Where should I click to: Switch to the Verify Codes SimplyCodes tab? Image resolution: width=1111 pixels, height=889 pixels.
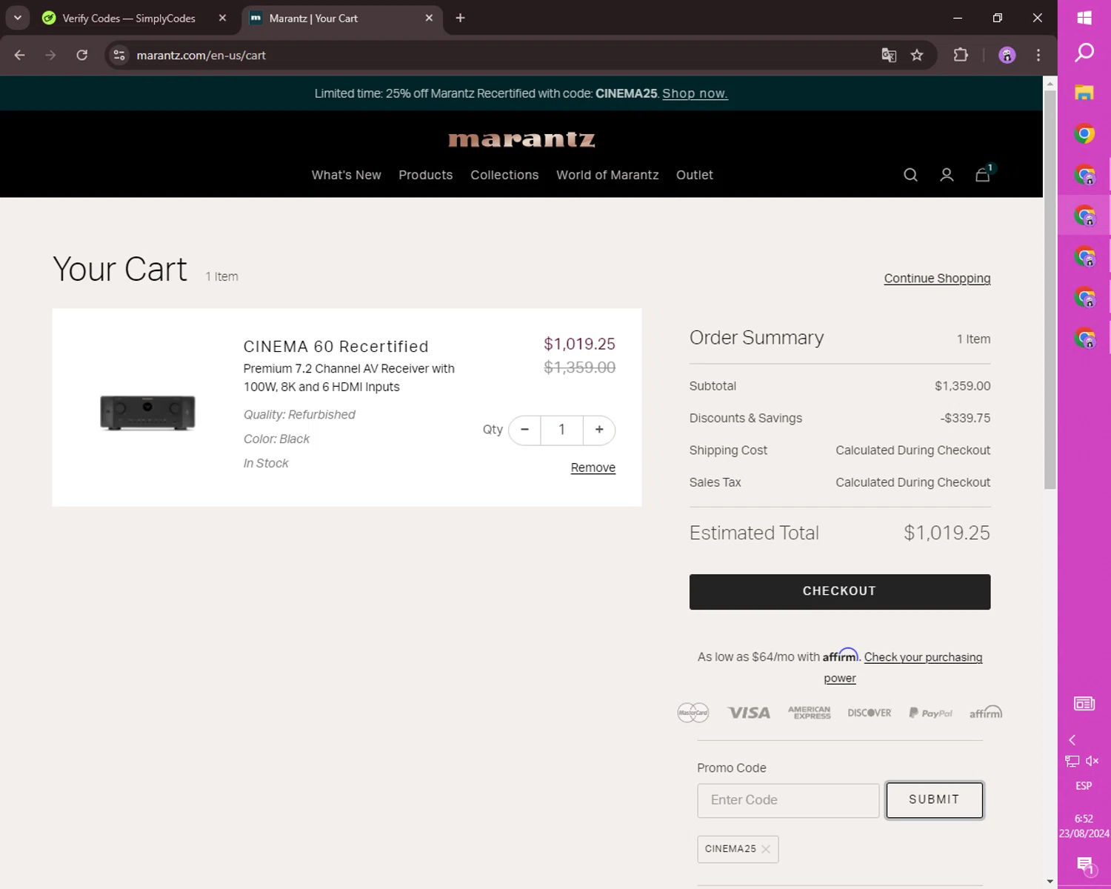point(128,18)
